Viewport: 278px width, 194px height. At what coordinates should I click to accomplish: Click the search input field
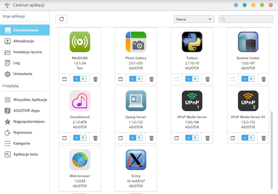click(x=246, y=19)
